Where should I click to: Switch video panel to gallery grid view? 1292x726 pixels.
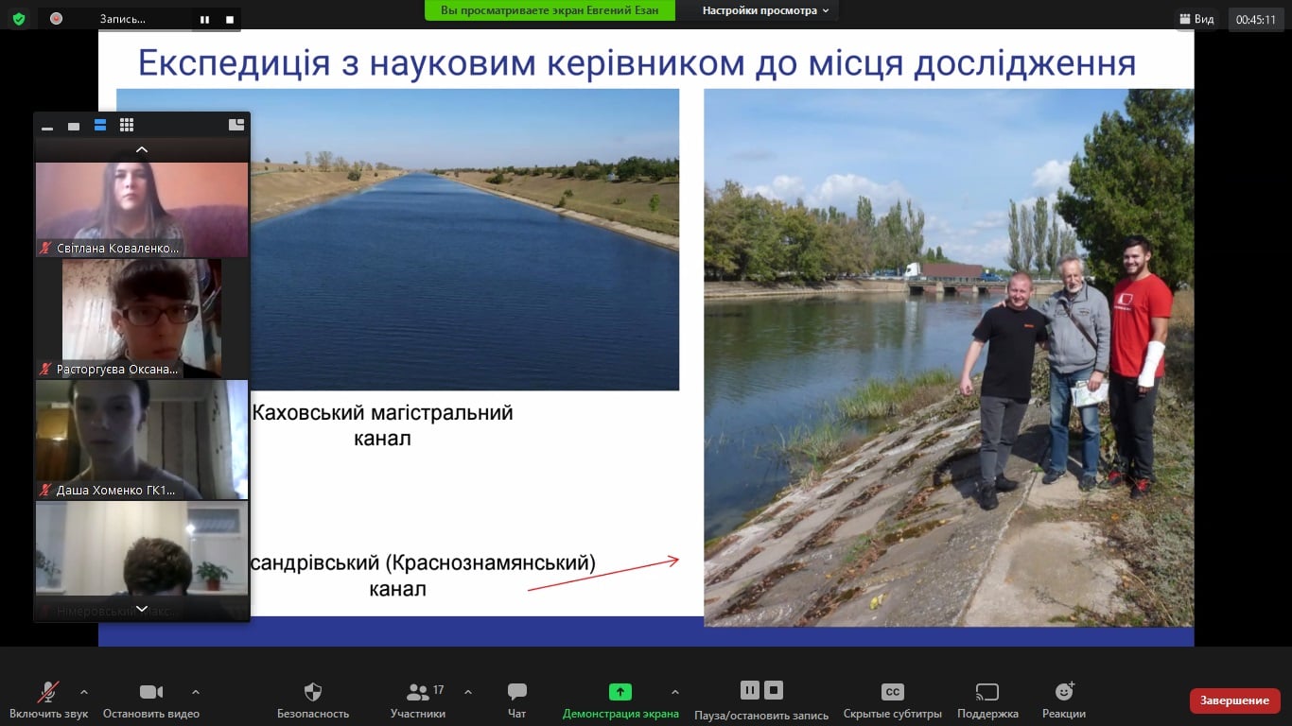[x=127, y=125]
